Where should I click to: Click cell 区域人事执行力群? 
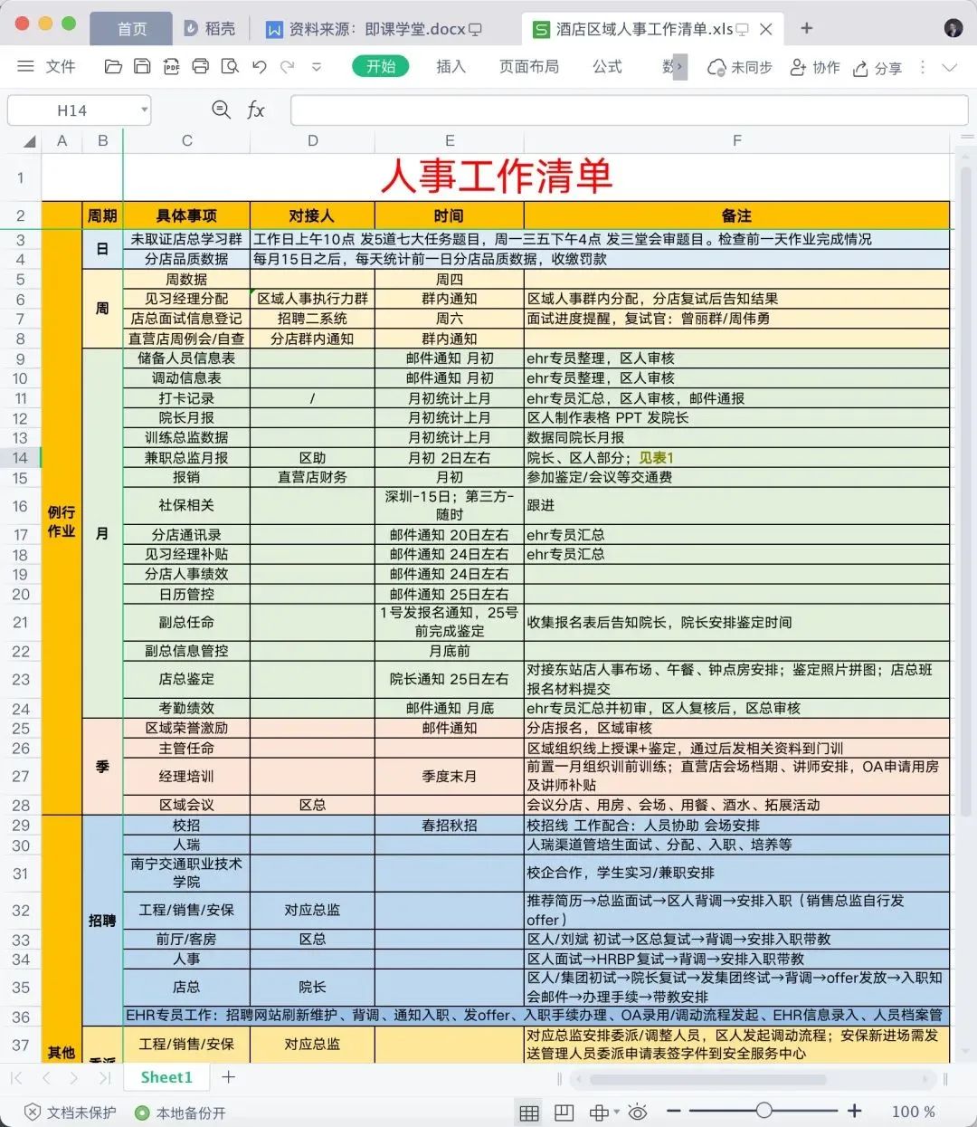click(312, 299)
